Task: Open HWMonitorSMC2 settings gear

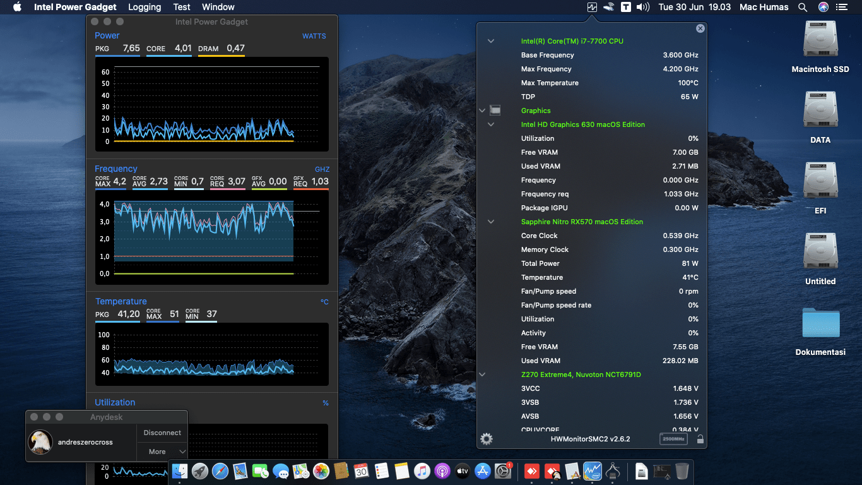Action: point(487,439)
